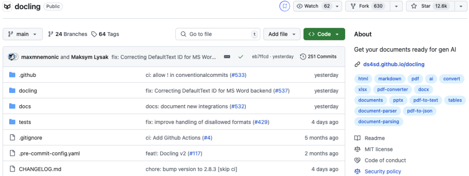This screenshot has width=469, height=176.
Task: Click the .github folder icon
Action: [12, 75]
